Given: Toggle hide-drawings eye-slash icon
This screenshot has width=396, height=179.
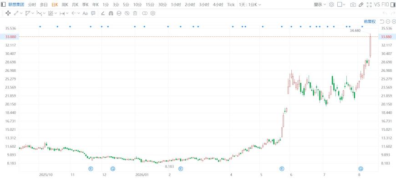Looking at the screenshot, I should click(x=127, y=13).
